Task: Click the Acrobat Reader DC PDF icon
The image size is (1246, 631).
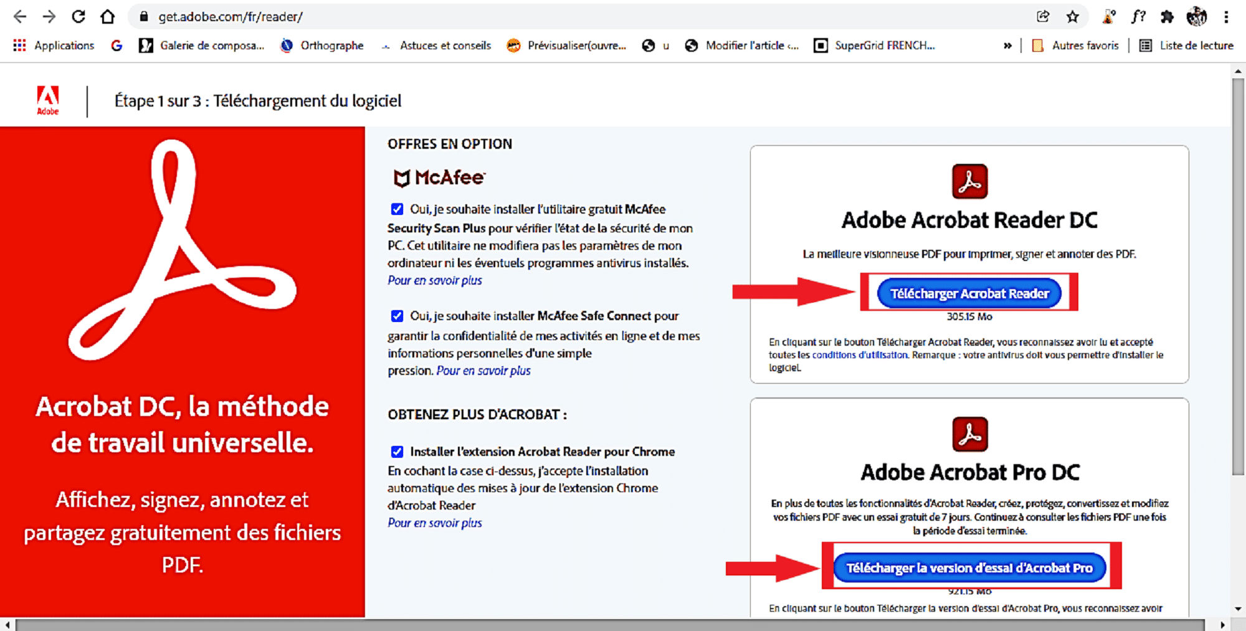Action: pyautogui.click(x=969, y=181)
